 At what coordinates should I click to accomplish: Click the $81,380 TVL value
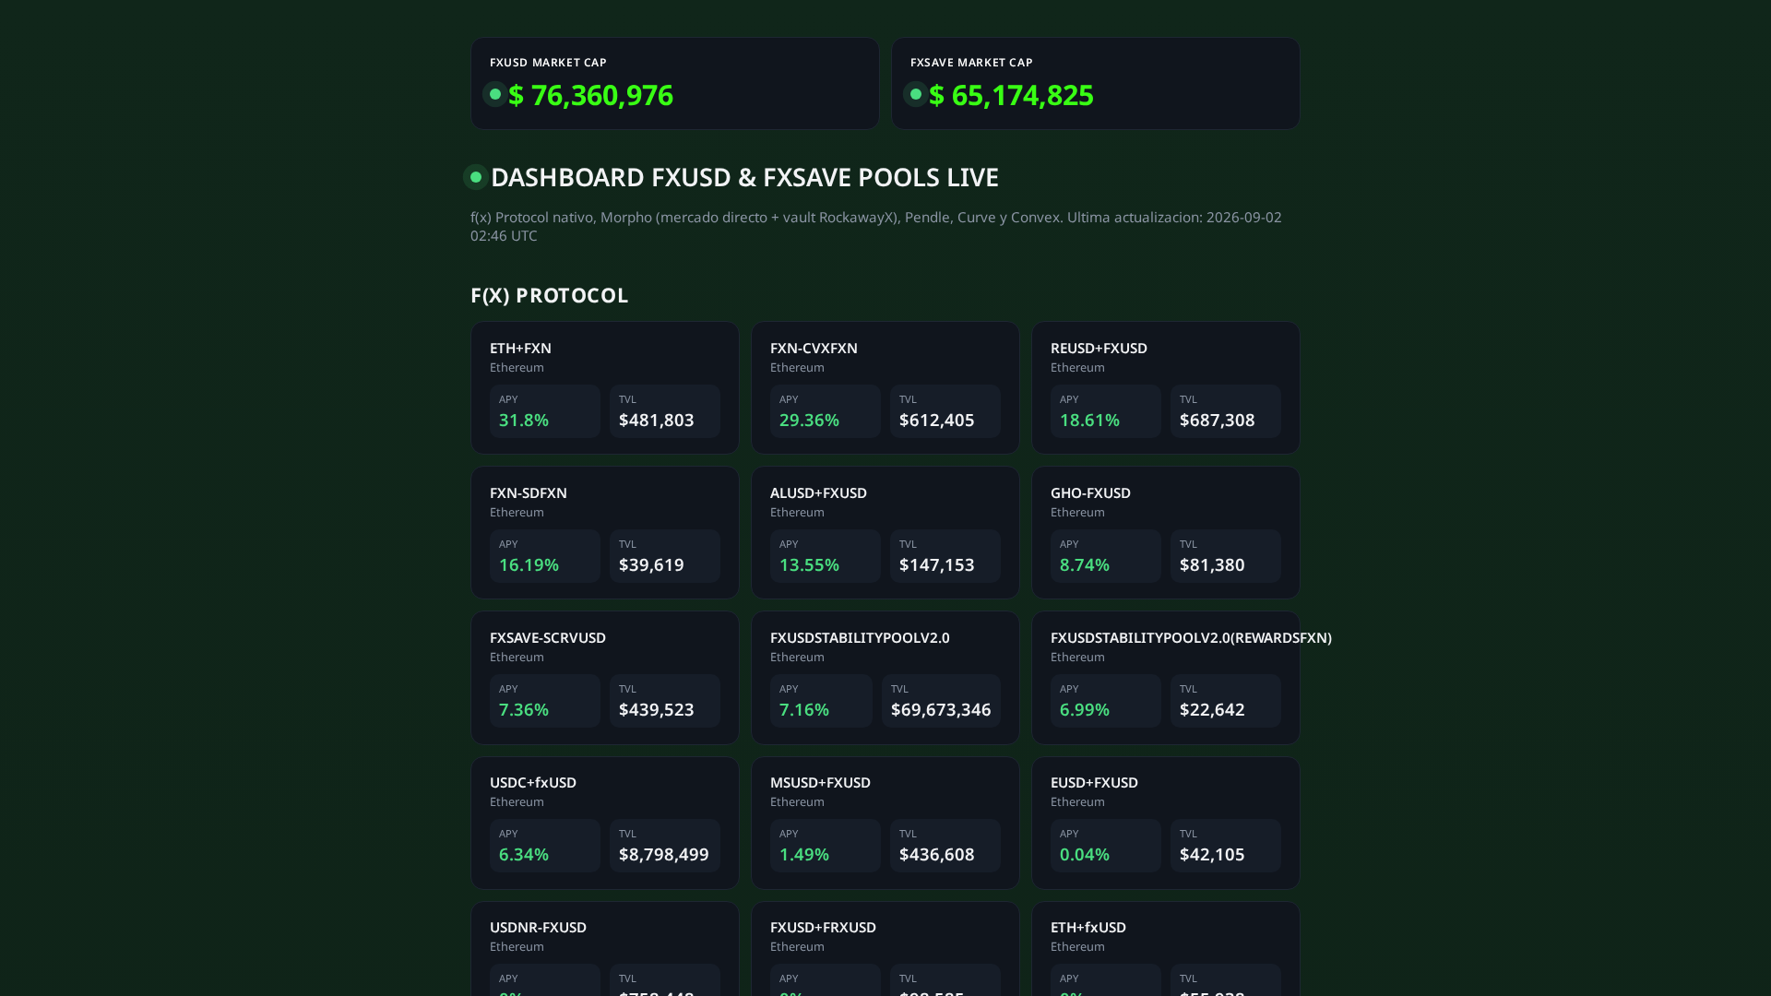1213,564
